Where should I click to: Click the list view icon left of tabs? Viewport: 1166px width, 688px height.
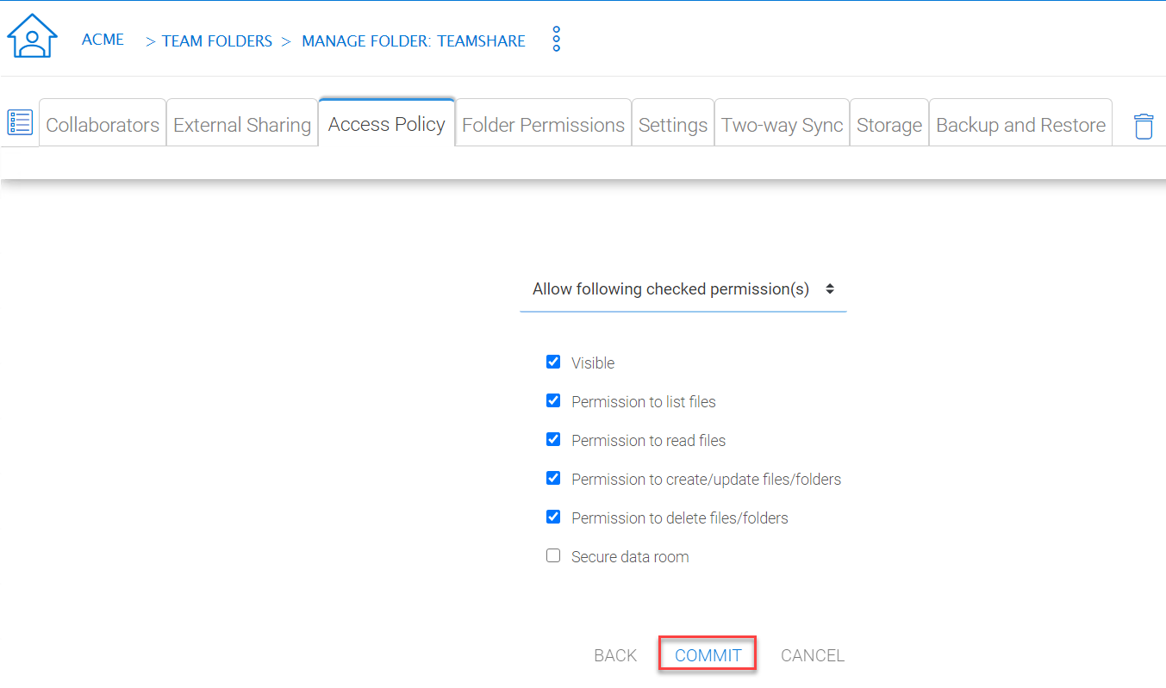(x=19, y=123)
